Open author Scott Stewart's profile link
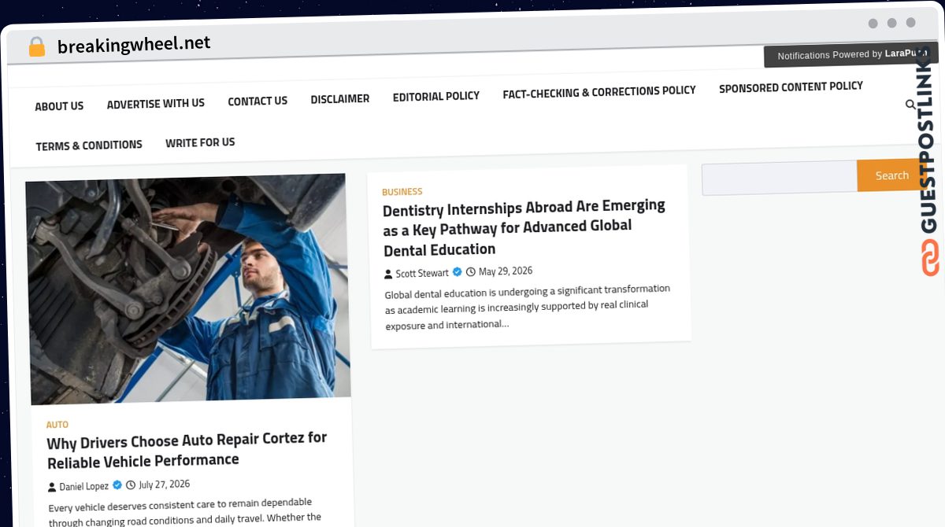Screen dimensions: 945x527 coord(422,274)
